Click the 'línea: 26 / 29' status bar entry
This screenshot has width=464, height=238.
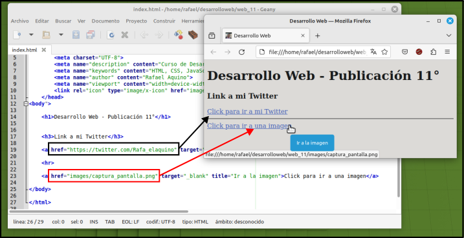click(x=28, y=222)
